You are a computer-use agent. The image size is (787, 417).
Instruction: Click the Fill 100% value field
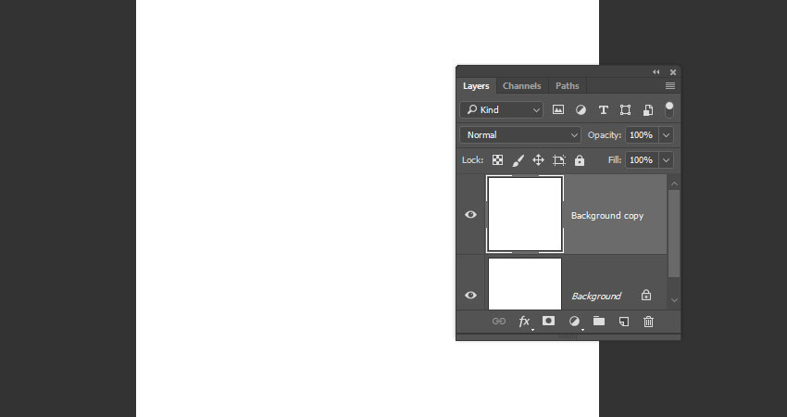click(x=642, y=159)
